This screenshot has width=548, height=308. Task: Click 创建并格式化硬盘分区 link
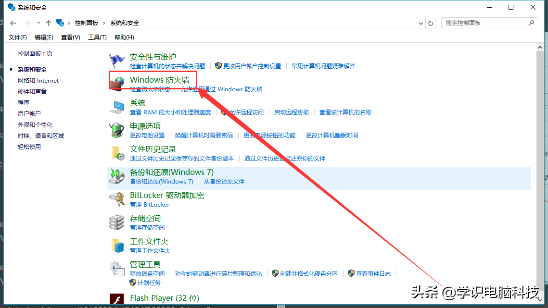(308, 273)
